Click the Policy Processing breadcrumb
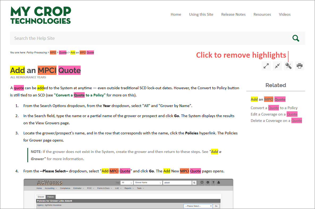The height and width of the screenshot is (209, 315). pyautogui.click(x=37, y=53)
